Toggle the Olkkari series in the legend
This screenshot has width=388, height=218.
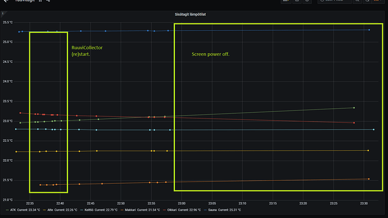click(x=172, y=210)
